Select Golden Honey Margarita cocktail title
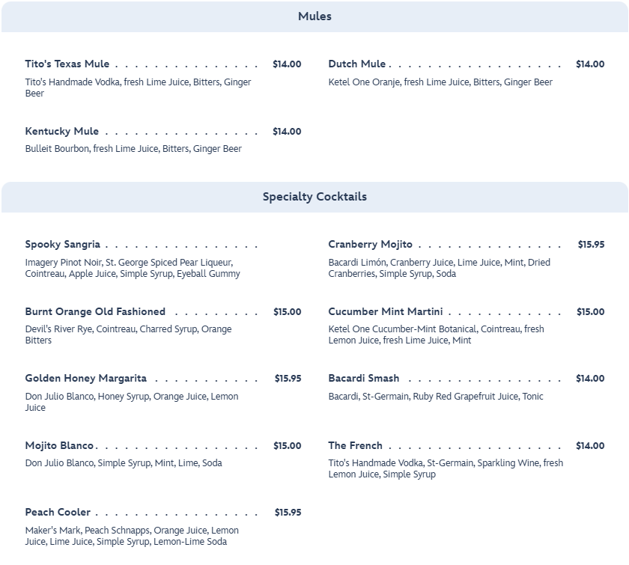The width and height of the screenshot is (629, 565). [x=86, y=379]
